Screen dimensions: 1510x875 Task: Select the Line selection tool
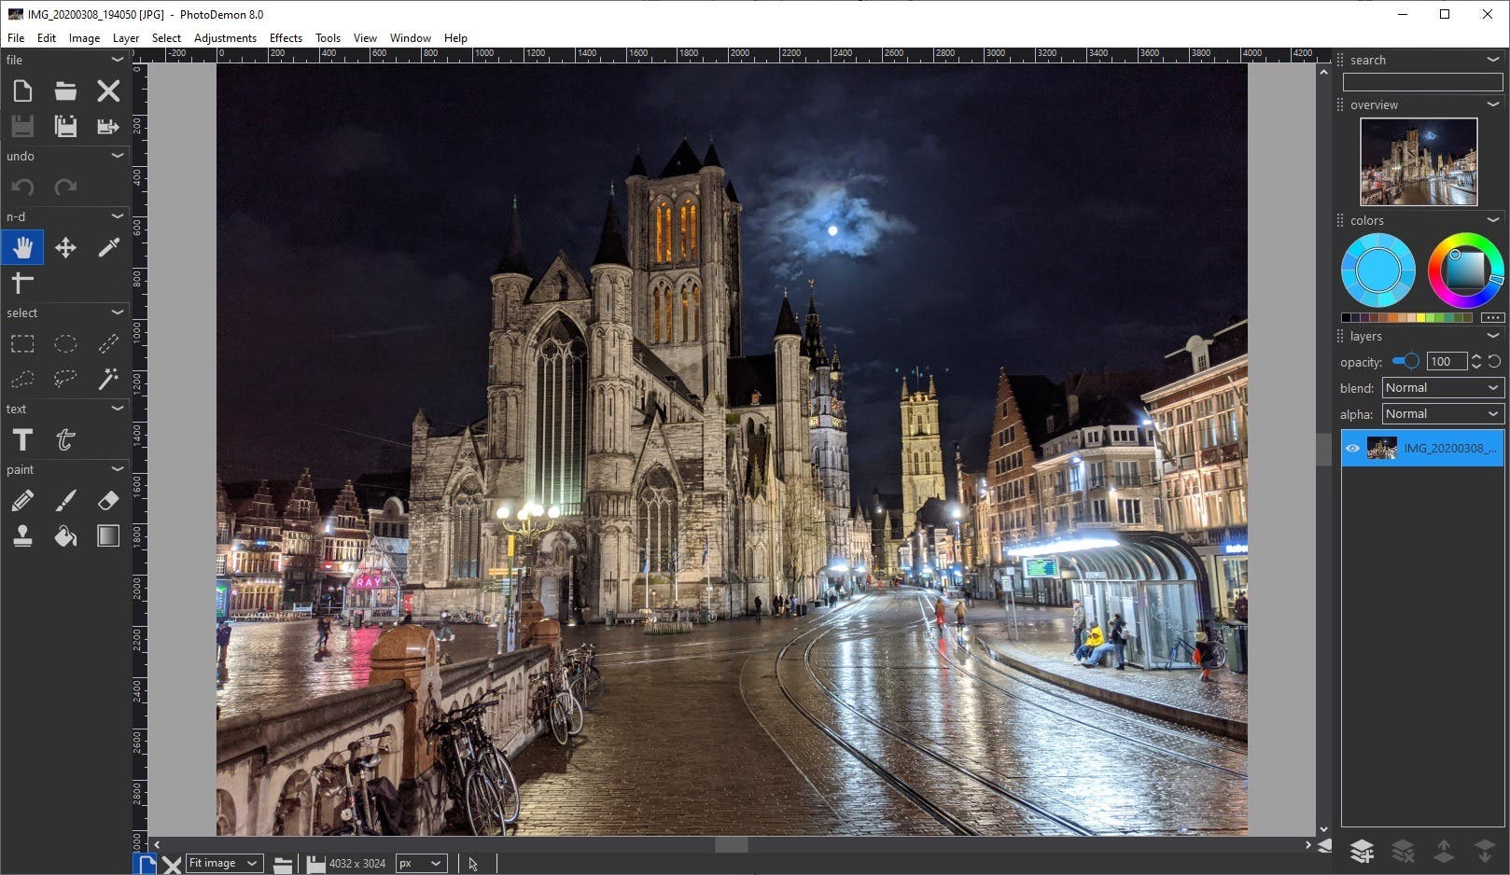point(108,344)
